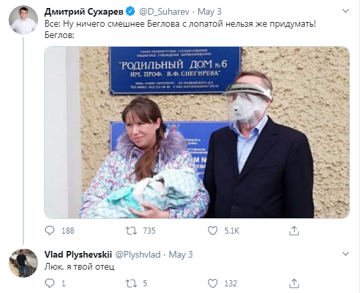This screenshot has width=360, height=293.
Task: Open May 3 timestamp on Сухарев's tweet
Action: point(210,12)
